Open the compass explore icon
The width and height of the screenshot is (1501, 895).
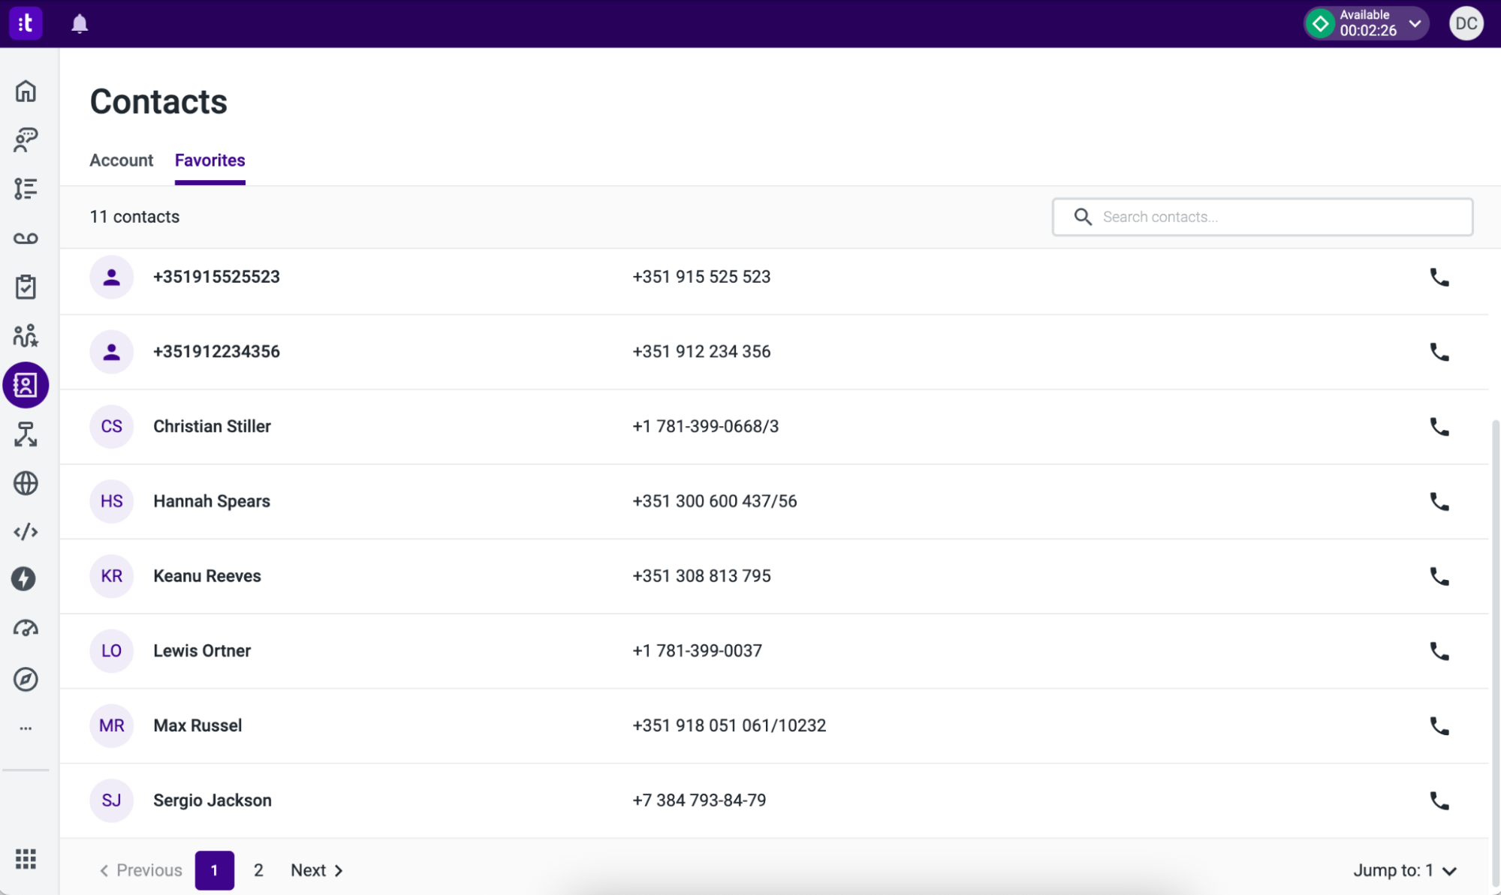[26, 679]
